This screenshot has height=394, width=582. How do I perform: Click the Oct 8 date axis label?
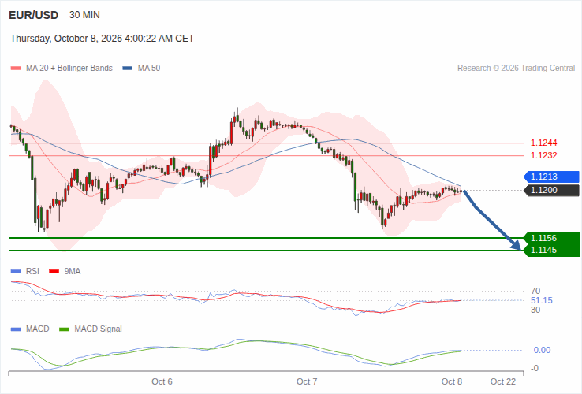pyautogui.click(x=452, y=381)
